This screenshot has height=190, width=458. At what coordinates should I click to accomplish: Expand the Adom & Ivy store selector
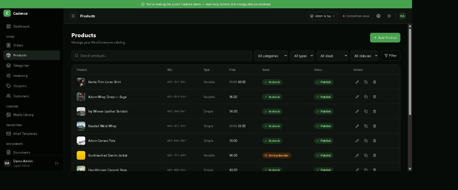pos(322,16)
